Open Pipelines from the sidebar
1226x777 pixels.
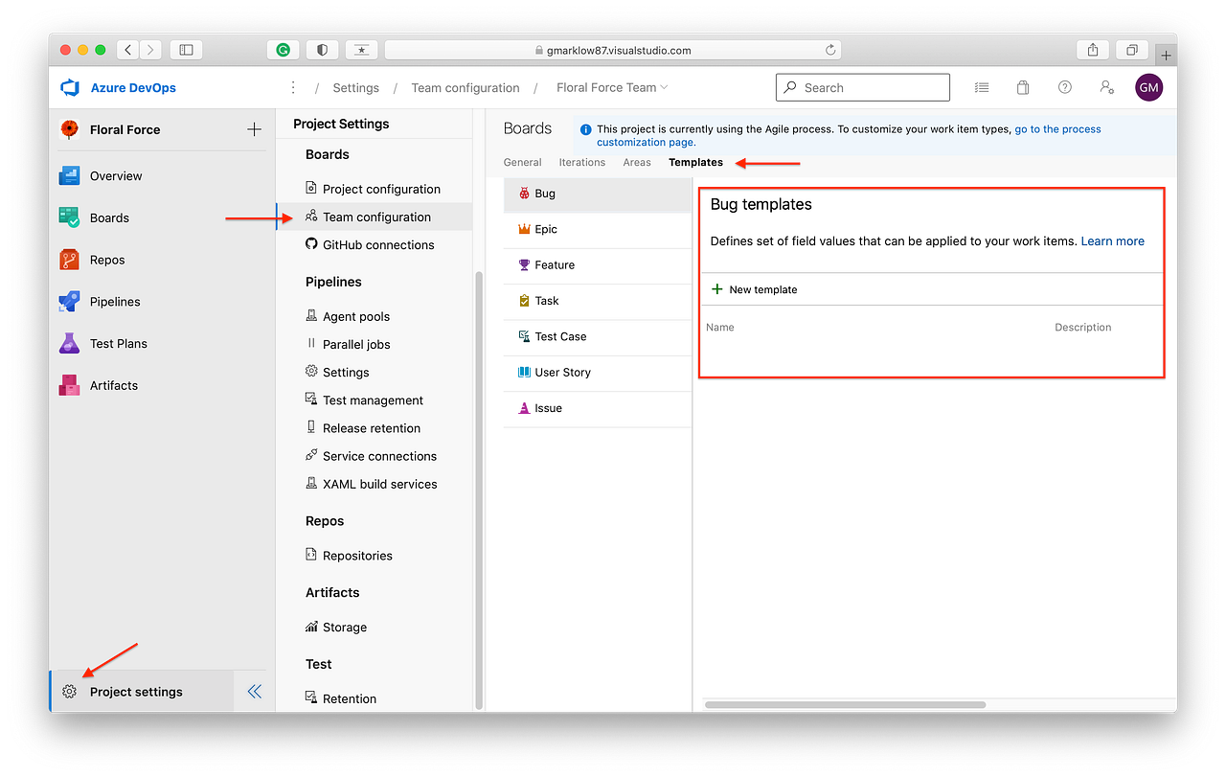pos(117,301)
